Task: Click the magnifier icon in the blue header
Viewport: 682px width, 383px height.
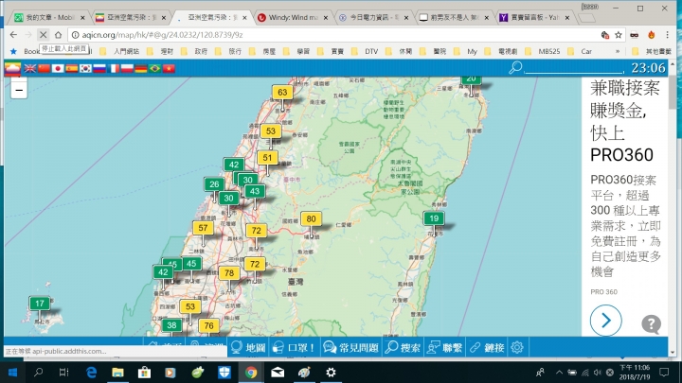Action: click(x=515, y=67)
